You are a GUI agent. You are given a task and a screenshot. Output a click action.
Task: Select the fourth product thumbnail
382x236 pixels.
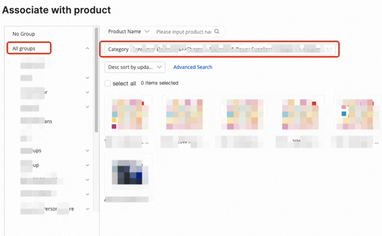300,114
